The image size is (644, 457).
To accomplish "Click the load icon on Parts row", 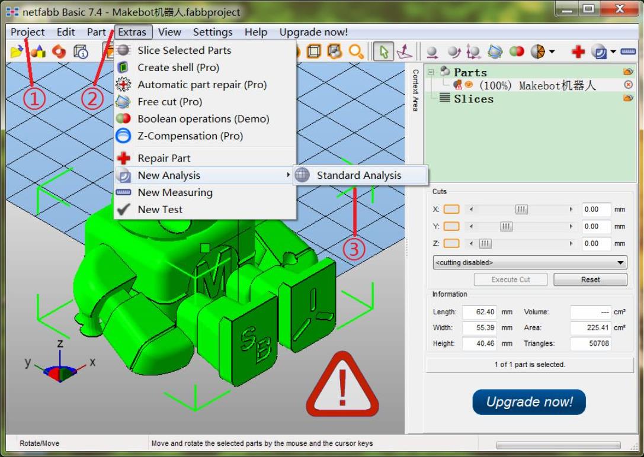I will 628,72.
